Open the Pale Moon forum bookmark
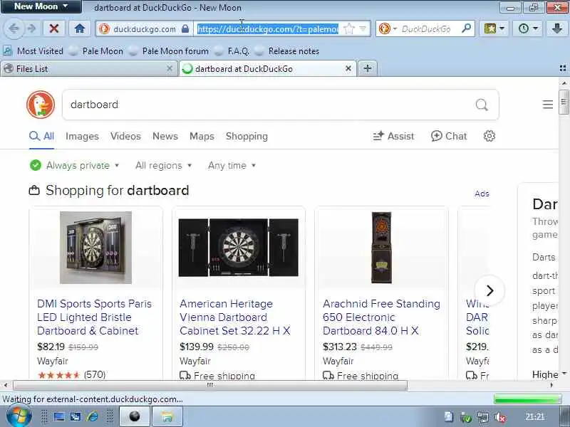Screen dimensions: 570x427 tap(170, 51)
